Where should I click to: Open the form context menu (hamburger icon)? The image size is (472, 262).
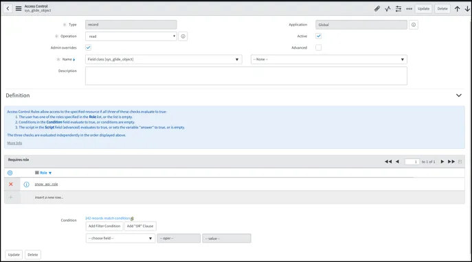(x=19, y=9)
